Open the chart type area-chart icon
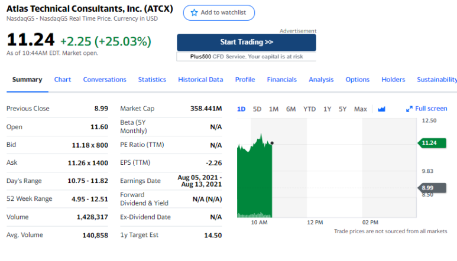457x261 pixels. (x=381, y=109)
